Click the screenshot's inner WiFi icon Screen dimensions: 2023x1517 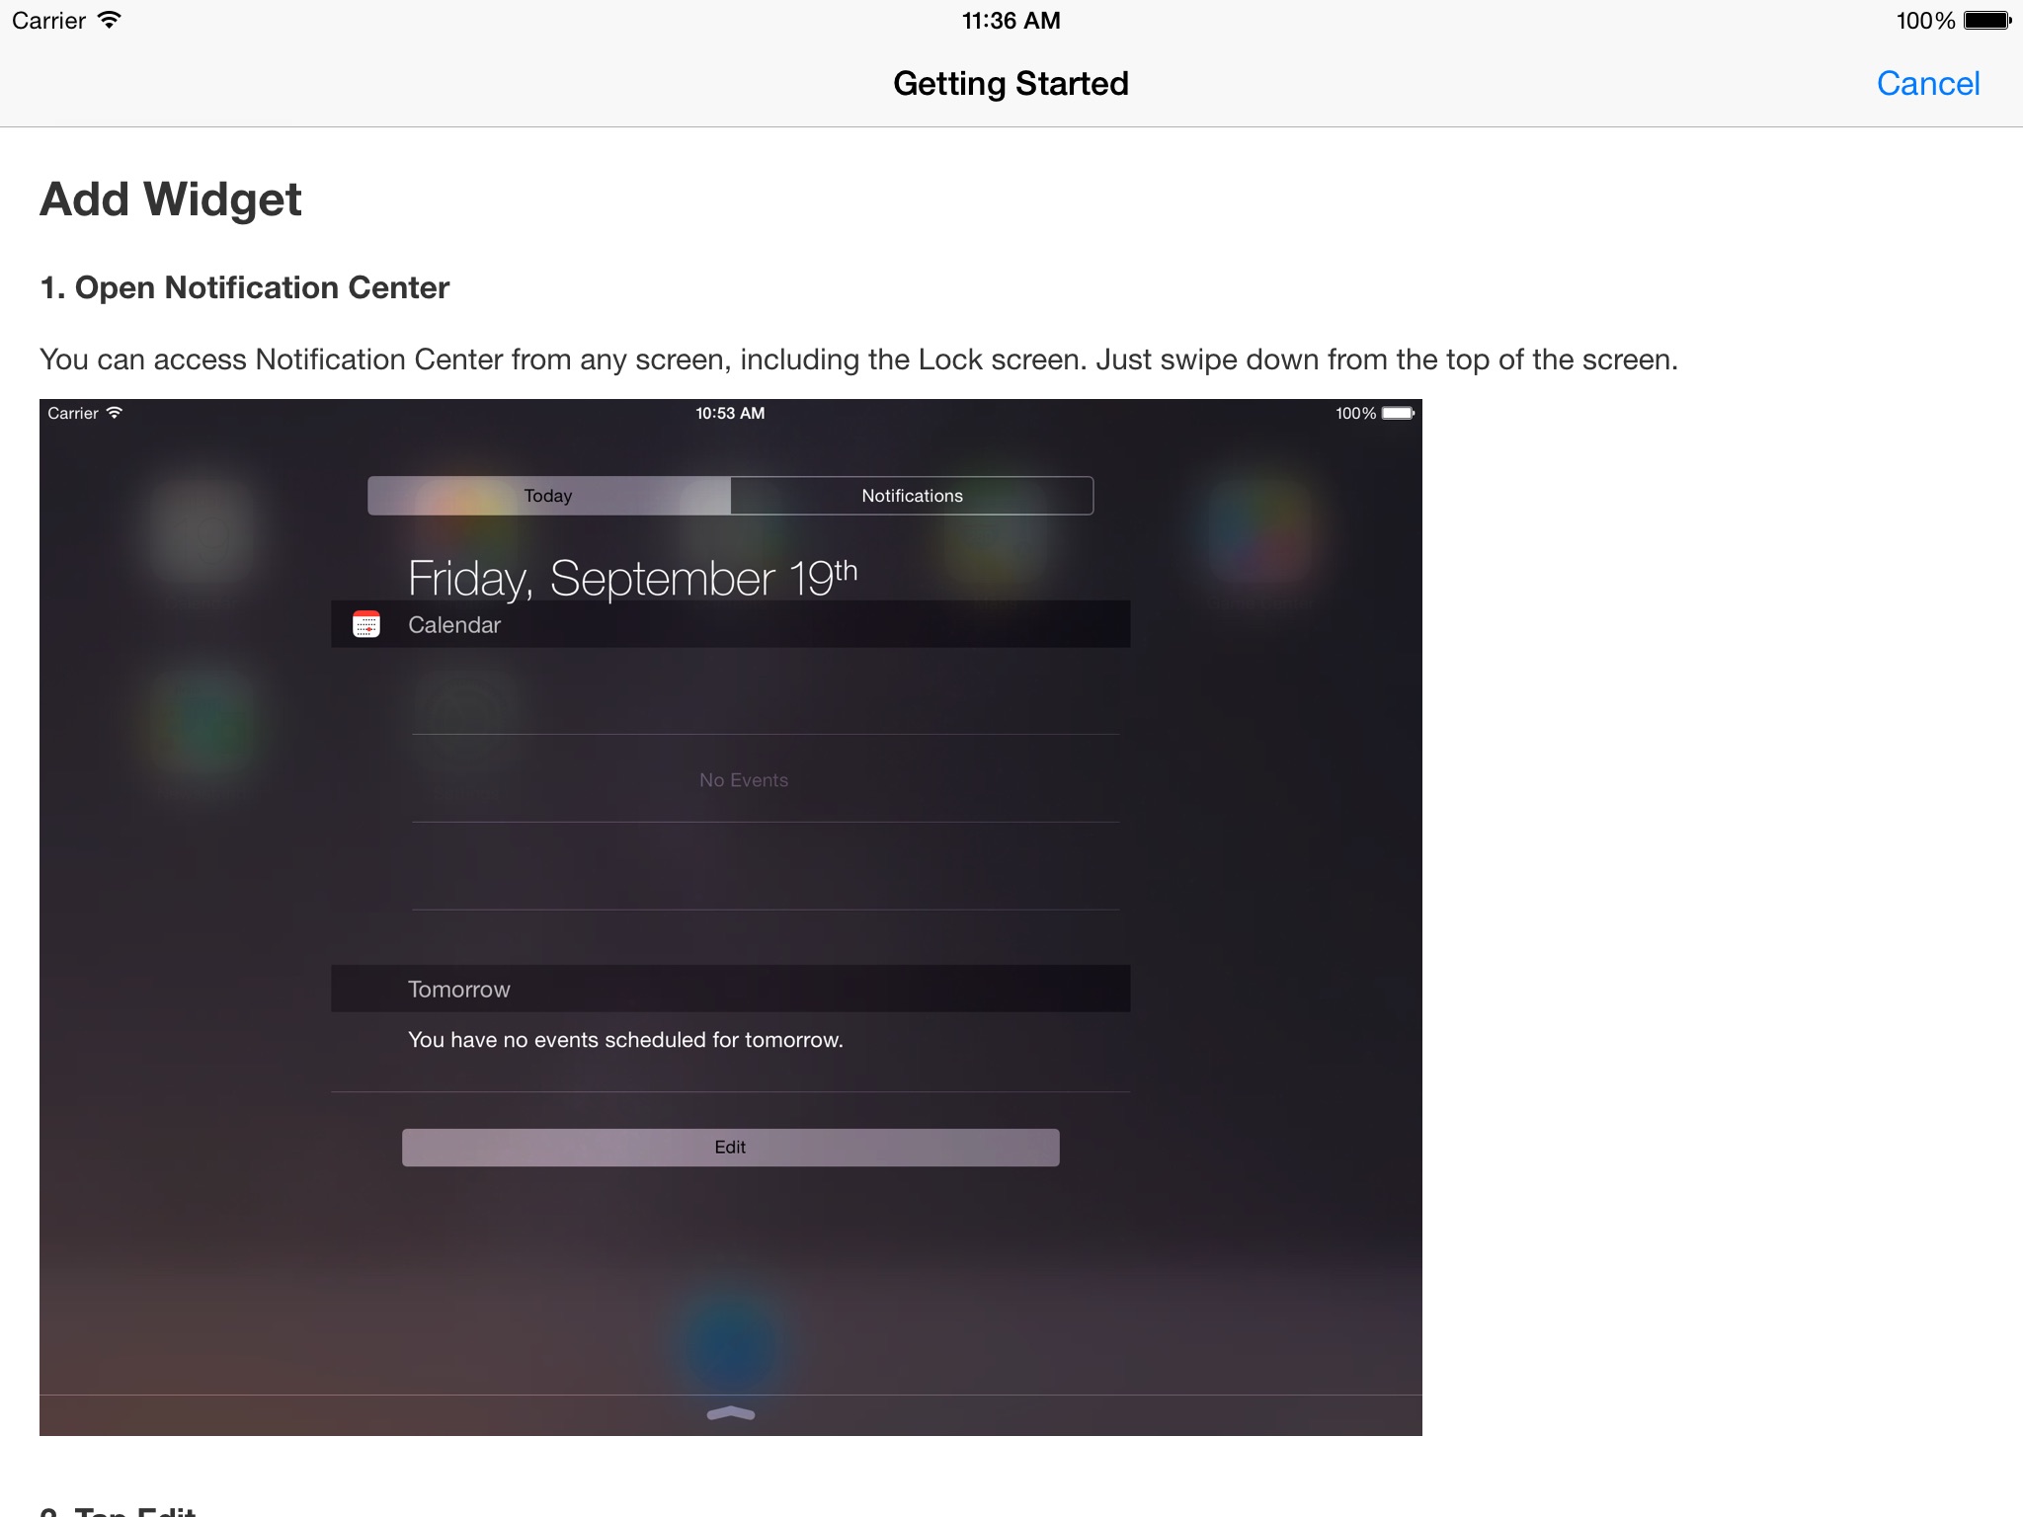click(115, 413)
